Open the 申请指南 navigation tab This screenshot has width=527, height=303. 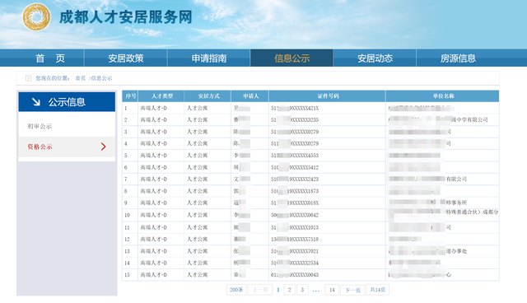208,58
